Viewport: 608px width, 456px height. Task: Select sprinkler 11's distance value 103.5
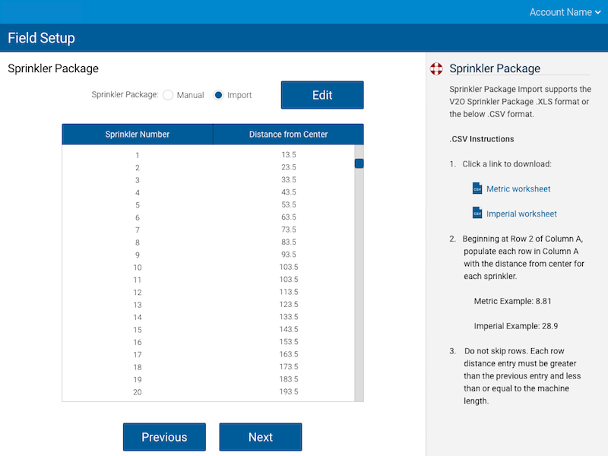tap(289, 279)
